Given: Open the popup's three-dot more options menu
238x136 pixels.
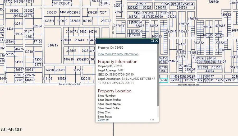Looking at the screenshot, I should tap(152, 120).
